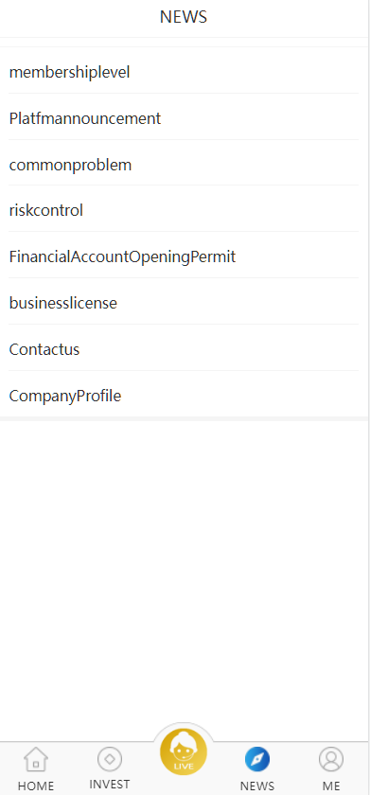
Task: View the businesslicense item
Action: click(x=184, y=303)
